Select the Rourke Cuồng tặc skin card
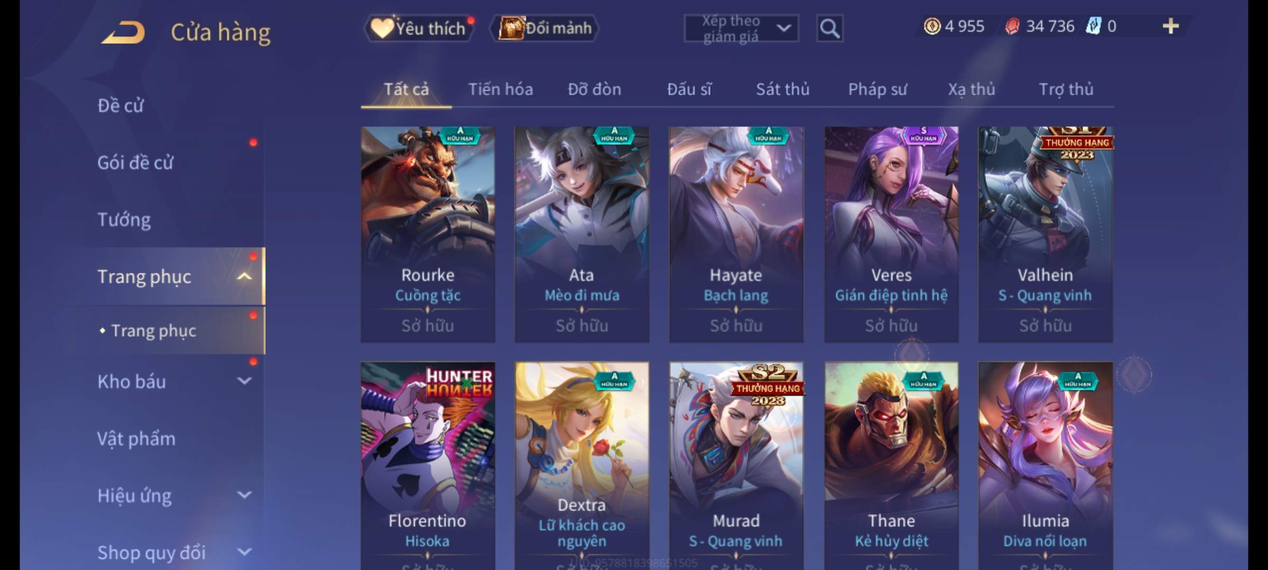Image resolution: width=1268 pixels, height=570 pixels. 428,234
